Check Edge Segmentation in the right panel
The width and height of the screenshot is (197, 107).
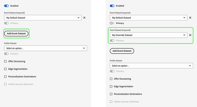pos(111,86)
